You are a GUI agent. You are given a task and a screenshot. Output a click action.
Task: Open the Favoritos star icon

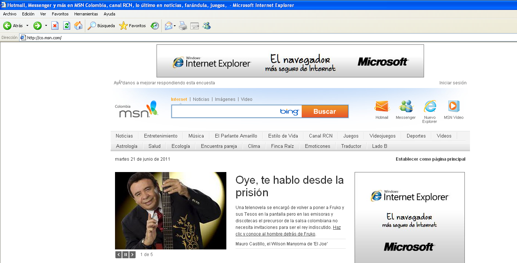pos(123,26)
